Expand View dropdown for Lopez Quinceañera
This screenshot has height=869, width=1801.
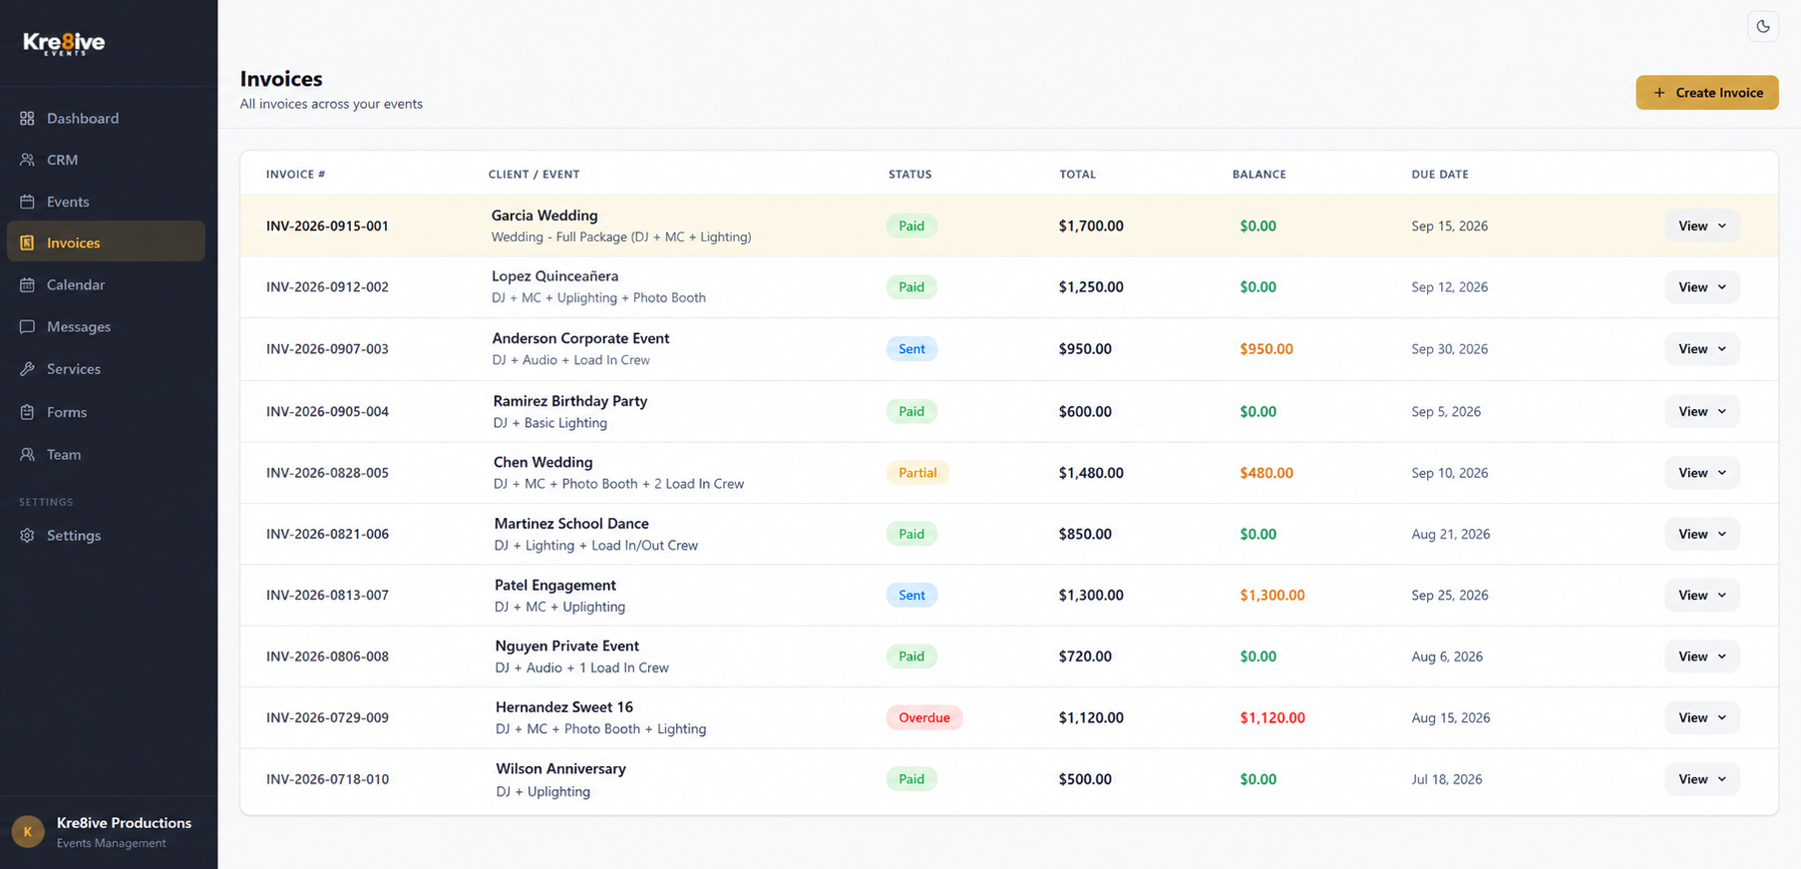tap(1701, 286)
